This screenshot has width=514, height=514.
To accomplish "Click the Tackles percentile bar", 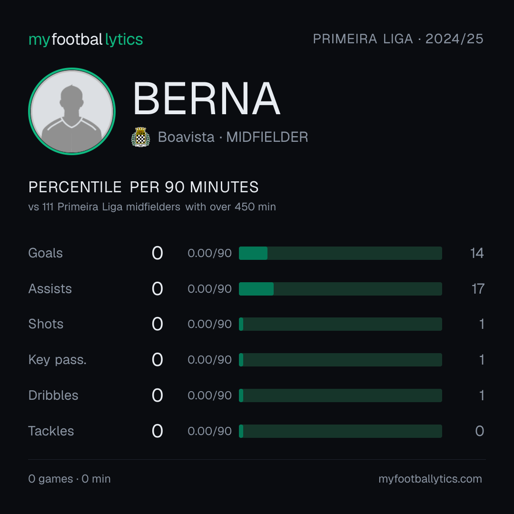I will point(340,431).
